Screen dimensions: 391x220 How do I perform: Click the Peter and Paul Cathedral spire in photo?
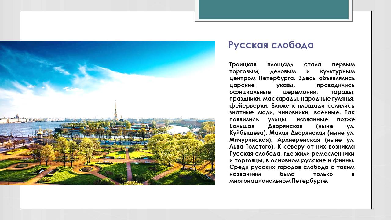[115, 110]
